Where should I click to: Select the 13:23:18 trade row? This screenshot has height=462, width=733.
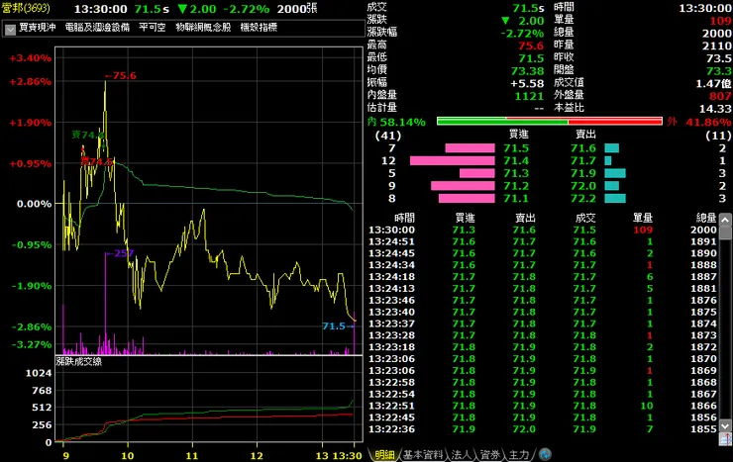point(543,346)
